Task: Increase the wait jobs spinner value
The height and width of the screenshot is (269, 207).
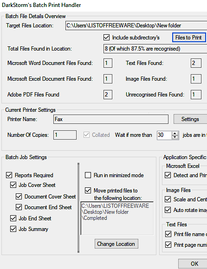Action: click(x=175, y=133)
